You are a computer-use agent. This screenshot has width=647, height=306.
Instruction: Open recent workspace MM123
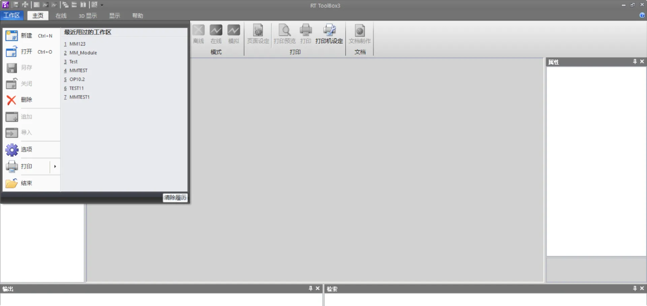click(x=77, y=44)
